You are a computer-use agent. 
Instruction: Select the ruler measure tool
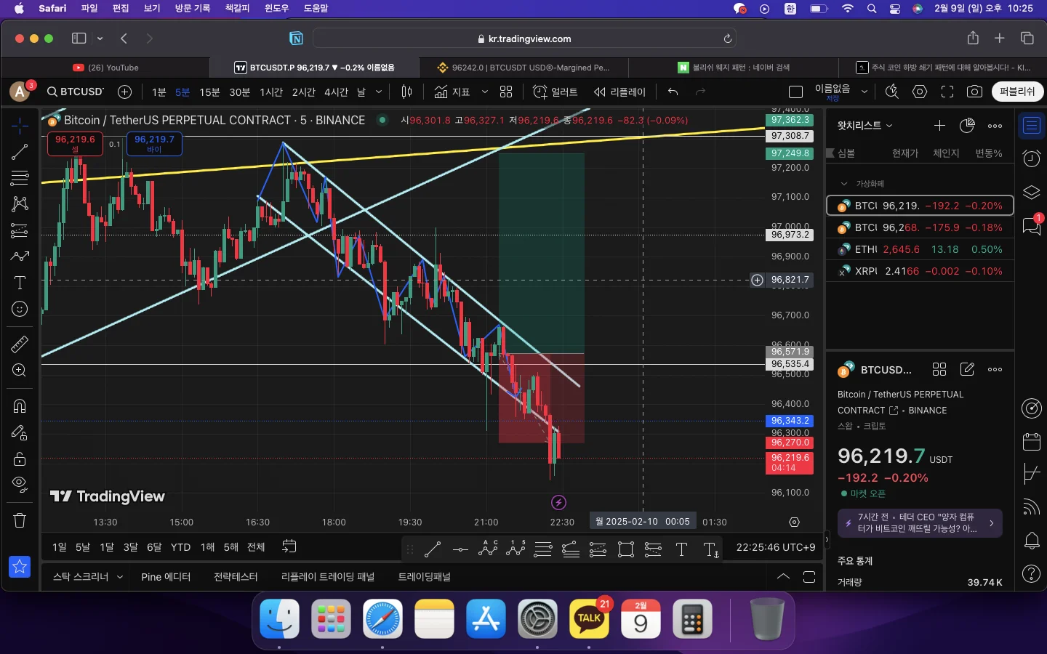(x=20, y=344)
